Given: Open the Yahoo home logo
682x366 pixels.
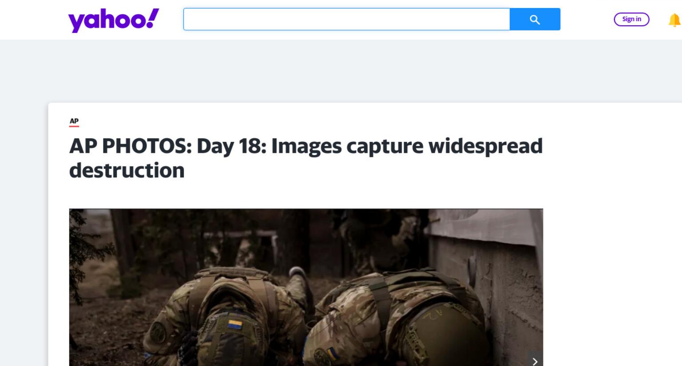Looking at the screenshot, I should [x=113, y=20].
